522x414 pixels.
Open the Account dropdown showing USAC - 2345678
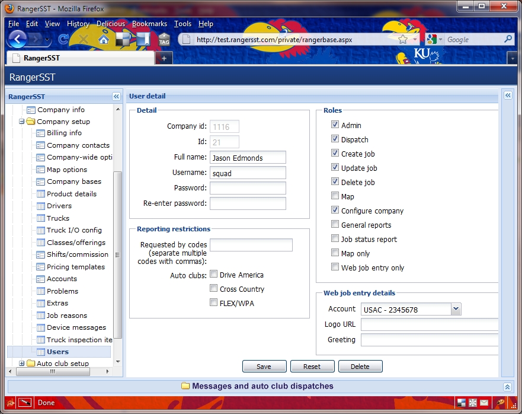click(x=456, y=309)
